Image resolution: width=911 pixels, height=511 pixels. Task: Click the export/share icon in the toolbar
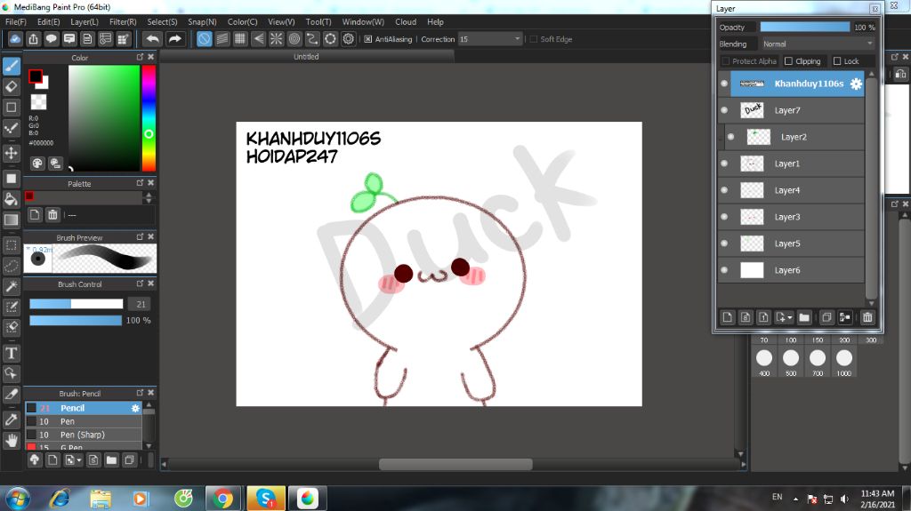(33, 39)
